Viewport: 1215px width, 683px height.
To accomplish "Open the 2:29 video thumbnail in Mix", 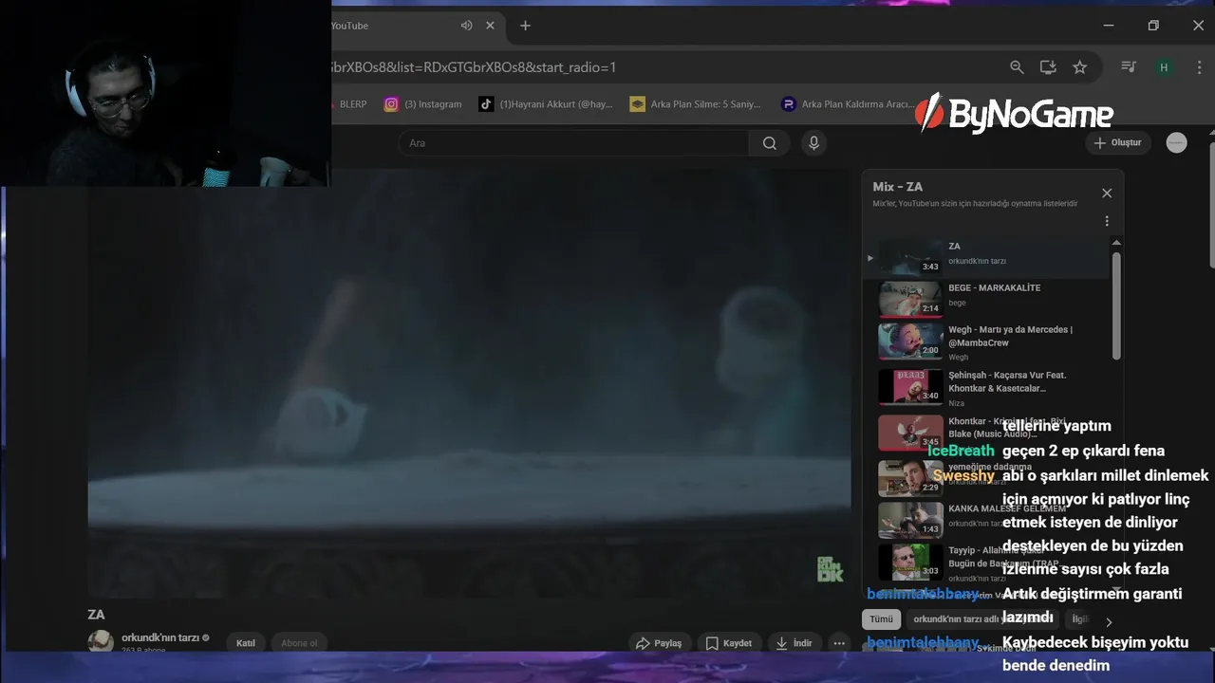I will pyautogui.click(x=910, y=478).
